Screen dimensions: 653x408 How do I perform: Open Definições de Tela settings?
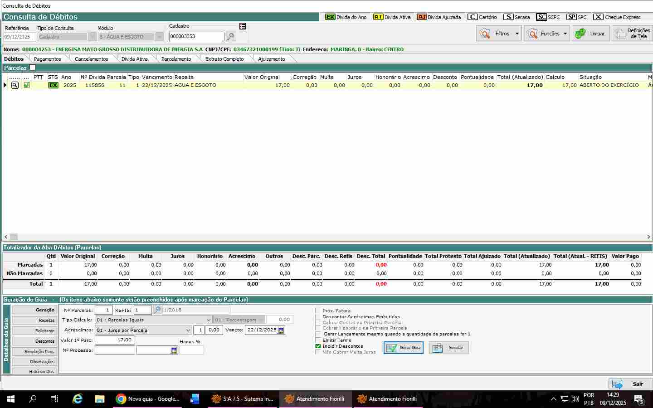point(632,34)
